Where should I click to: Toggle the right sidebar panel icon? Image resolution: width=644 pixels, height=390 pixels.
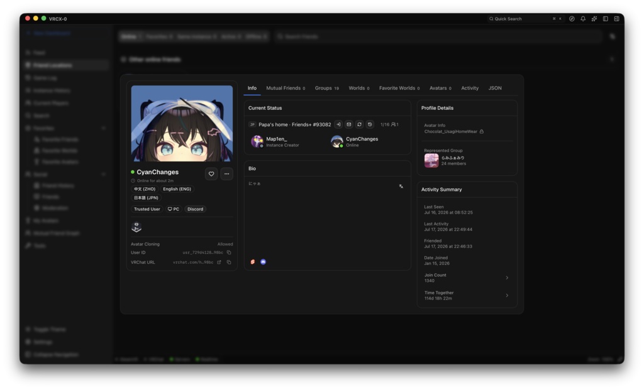616,19
